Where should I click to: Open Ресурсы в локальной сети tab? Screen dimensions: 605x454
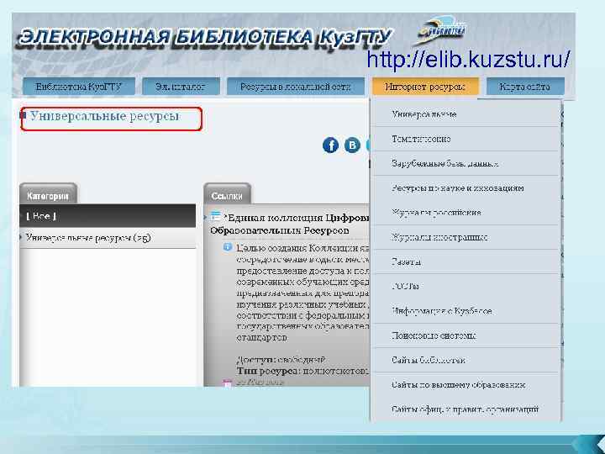point(295,87)
